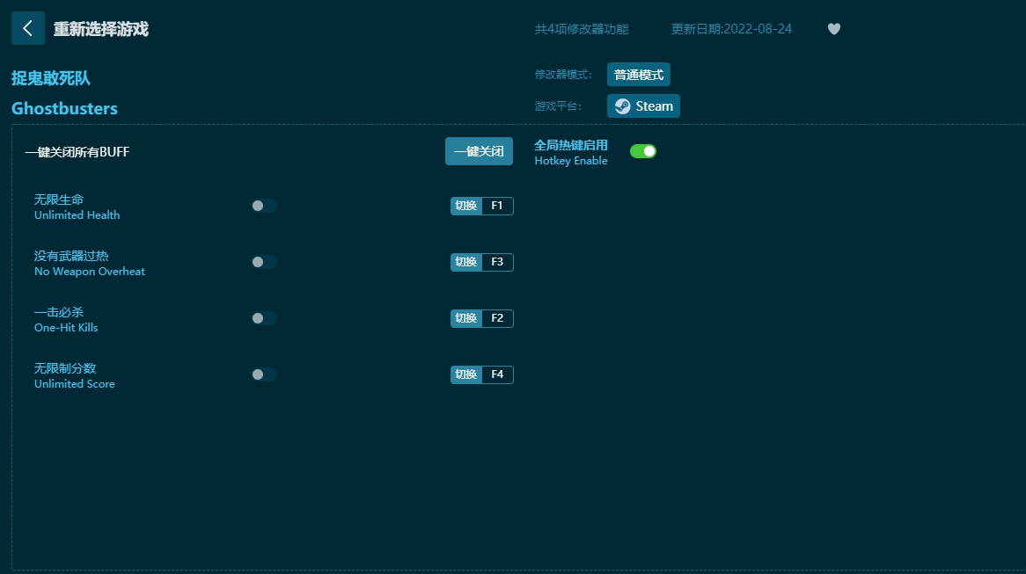Image resolution: width=1026 pixels, height=574 pixels.
Task: Click 全局热键启用 label
Action: pyautogui.click(x=570, y=145)
